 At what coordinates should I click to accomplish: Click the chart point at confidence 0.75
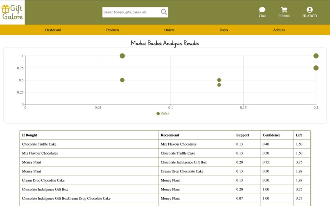(x=316, y=68)
